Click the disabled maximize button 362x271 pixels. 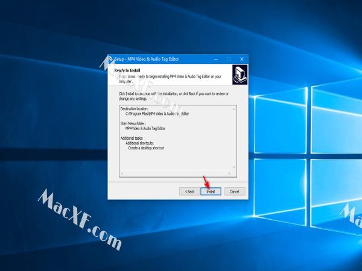click(229, 59)
